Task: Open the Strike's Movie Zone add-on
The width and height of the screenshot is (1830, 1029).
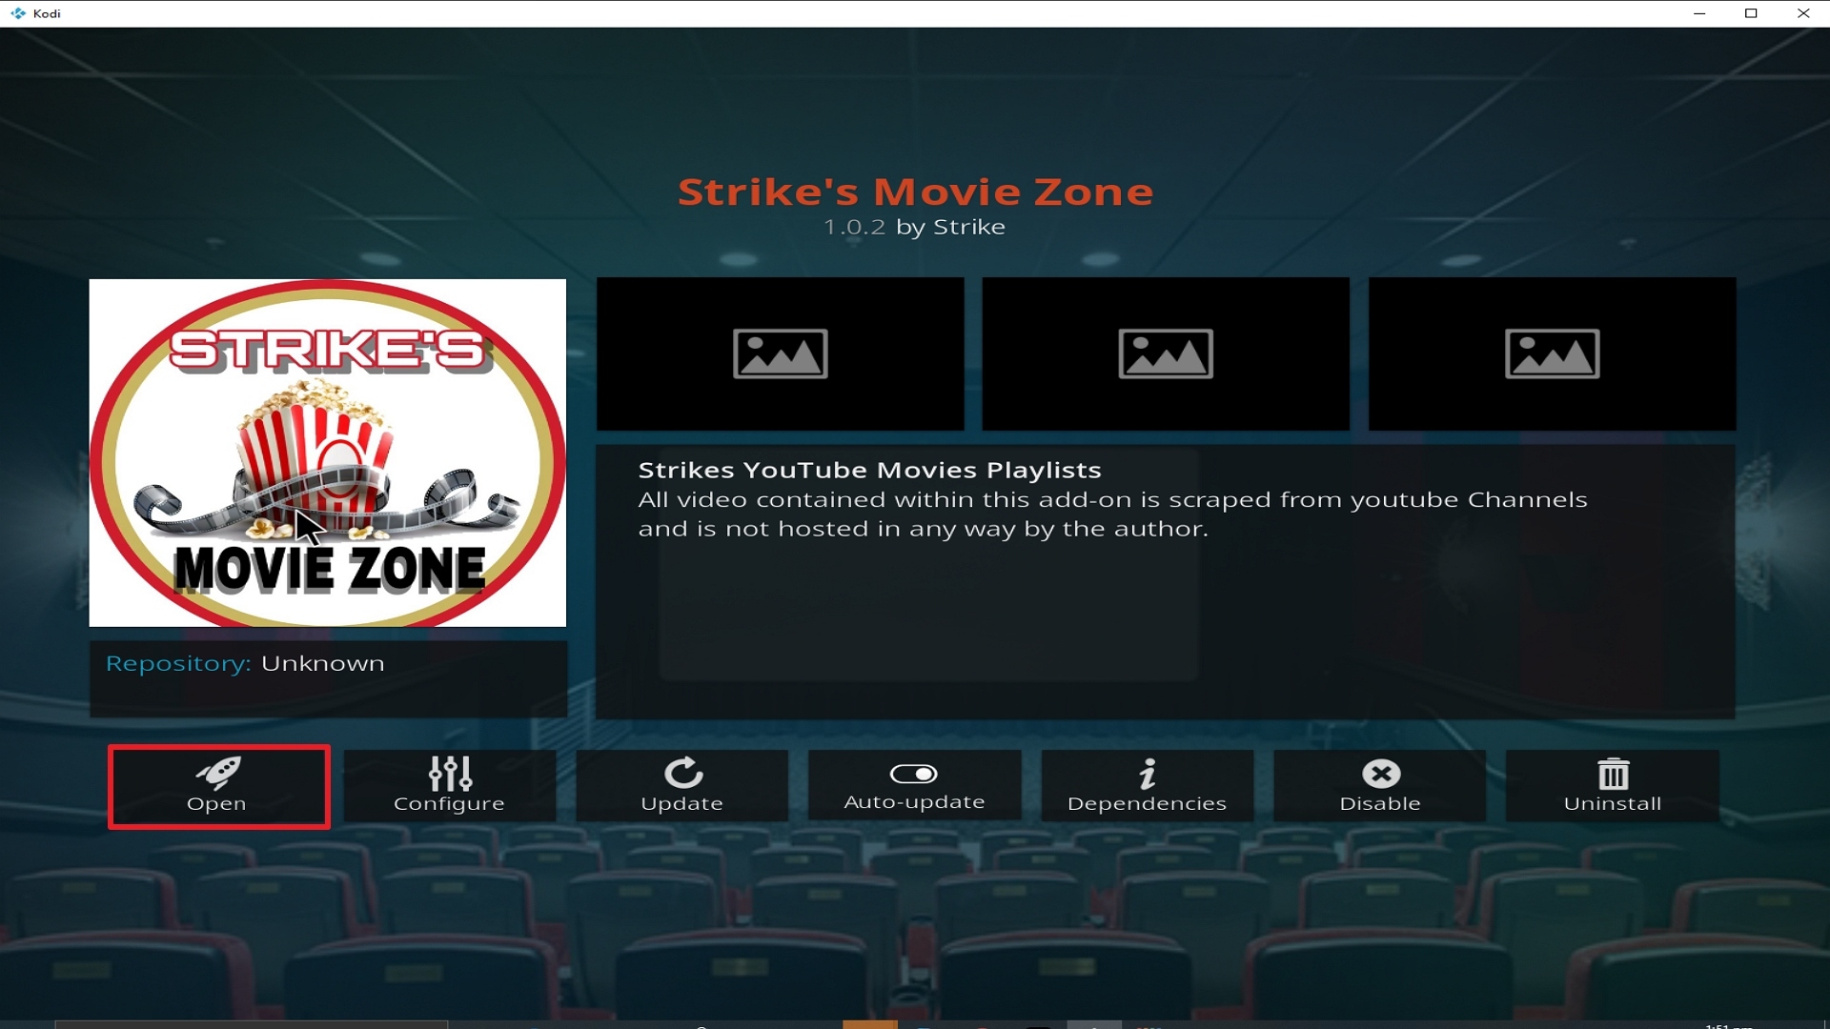Action: pos(218,786)
